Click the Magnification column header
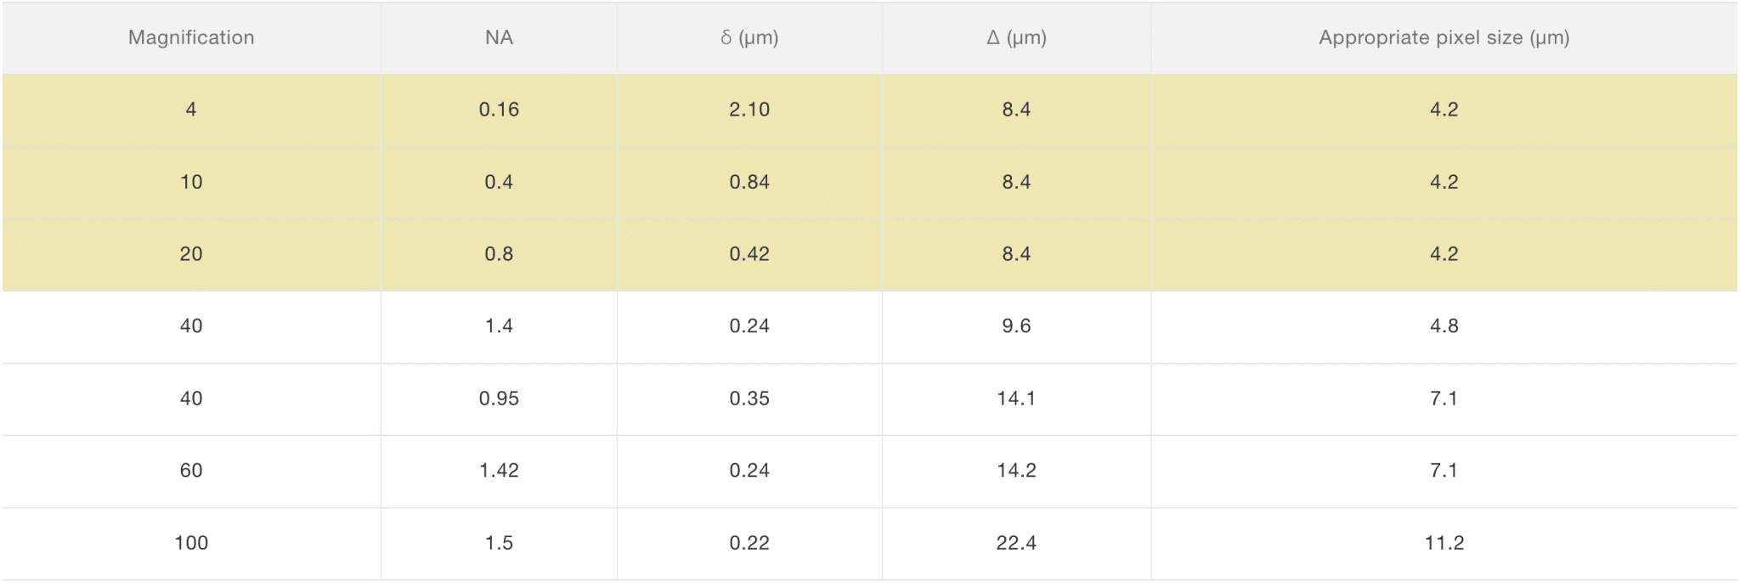 [x=191, y=37]
